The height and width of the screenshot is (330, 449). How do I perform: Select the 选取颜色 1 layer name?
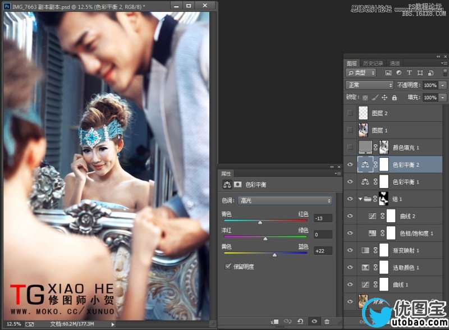coord(406,268)
